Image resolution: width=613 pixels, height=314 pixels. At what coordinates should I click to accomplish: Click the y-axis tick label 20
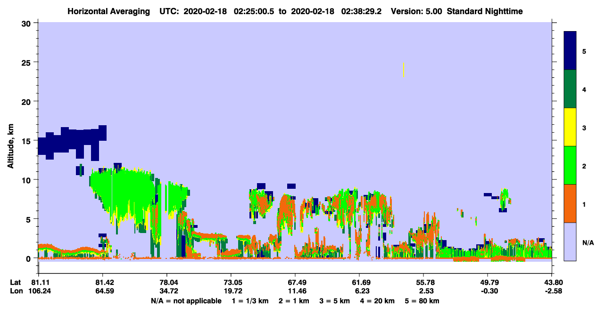click(x=27, y=101)
